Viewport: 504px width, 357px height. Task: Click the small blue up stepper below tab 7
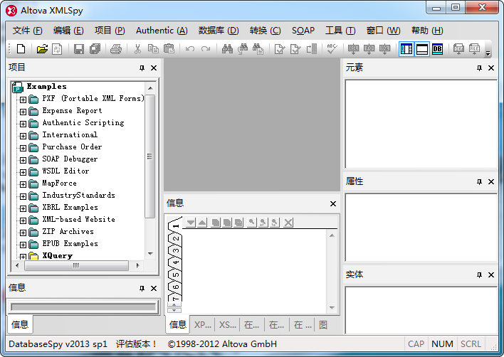click(174, 305)
